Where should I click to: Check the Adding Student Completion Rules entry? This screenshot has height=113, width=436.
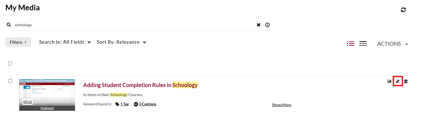point(10,81)
